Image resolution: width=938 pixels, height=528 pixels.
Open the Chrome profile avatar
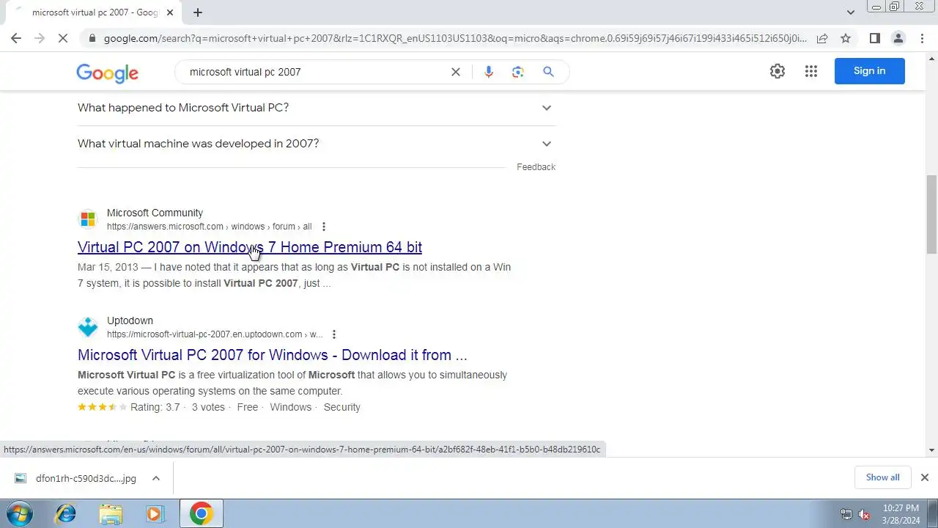coord(898,38)
